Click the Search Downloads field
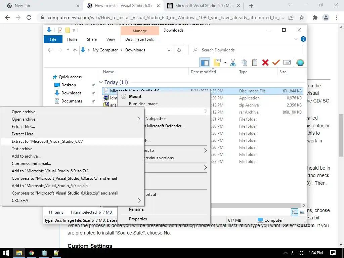The height and width of the screenshot is (258, 344). pyautogui.click(x=246, y=50)
